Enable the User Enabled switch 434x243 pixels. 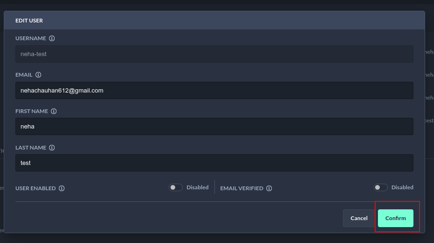click(176, 187)
